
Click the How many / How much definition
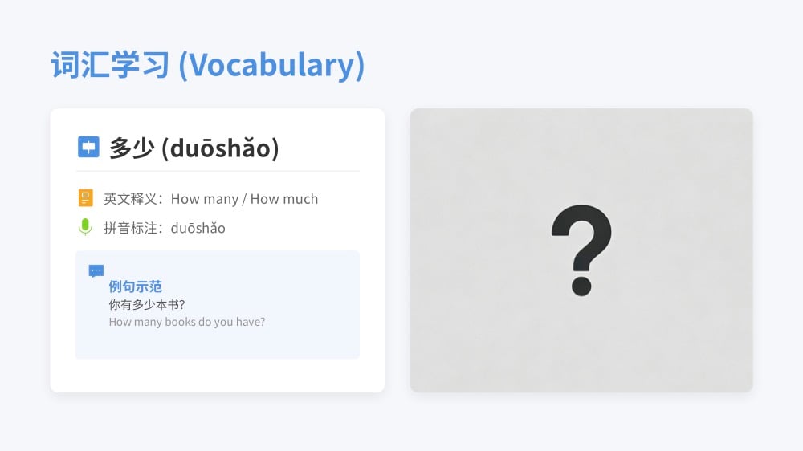[x=244, y=199]
